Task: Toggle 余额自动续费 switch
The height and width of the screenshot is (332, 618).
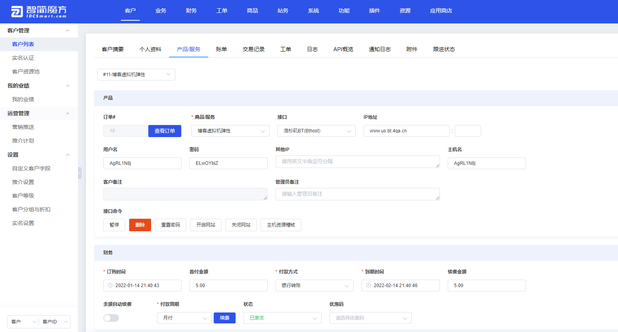Action: [x=111, y=318]
